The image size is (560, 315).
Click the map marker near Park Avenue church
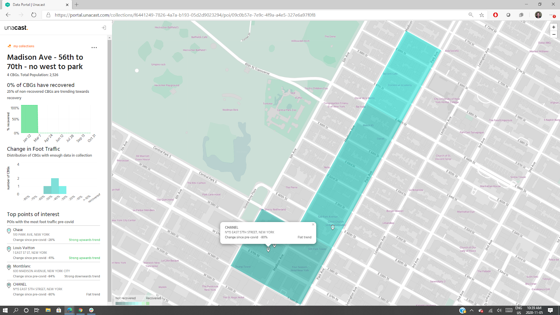pos(333,227)
